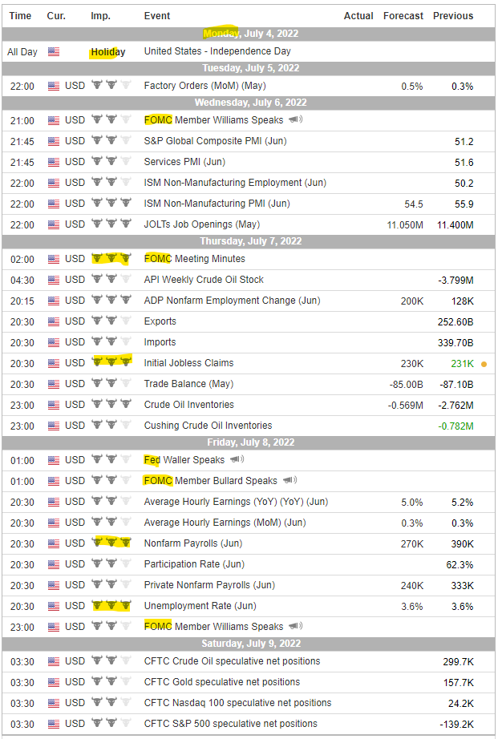Click the bull importance icons for Unemployment Rate (Jun)

coord(111,604)
